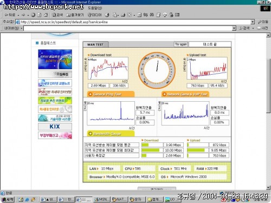Open the Back button history dropdown arrow
This screenshot has height=203, width=271.
18,15
